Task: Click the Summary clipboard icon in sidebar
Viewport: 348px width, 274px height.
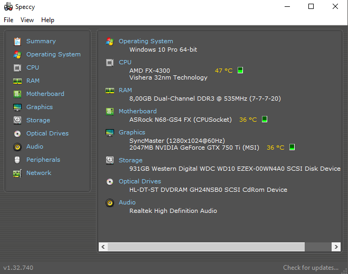Action: click(x=17, y=42)
